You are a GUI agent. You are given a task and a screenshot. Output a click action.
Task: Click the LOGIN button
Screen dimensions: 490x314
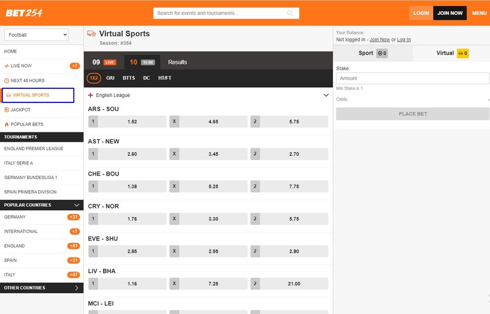point(421,13)
